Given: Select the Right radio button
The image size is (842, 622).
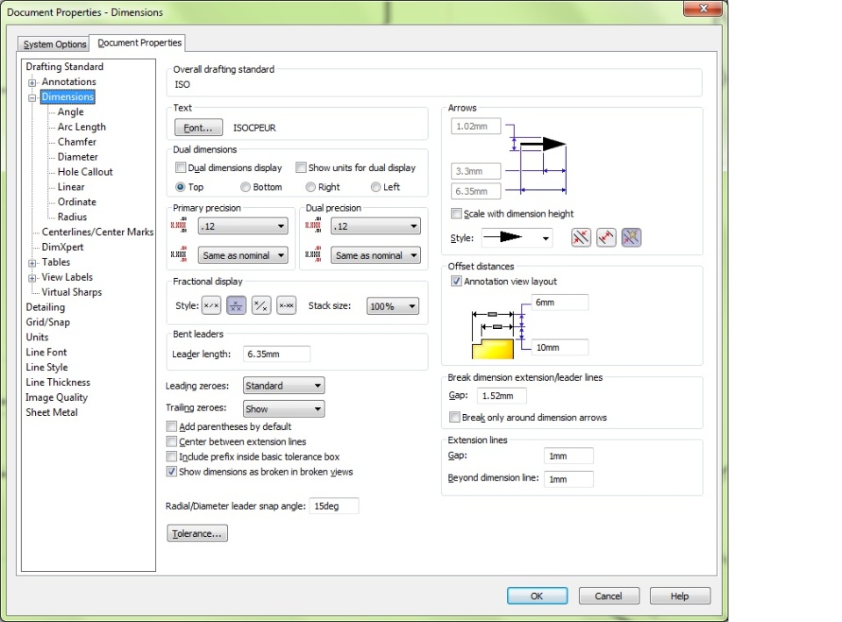Looking at the screenshot, I should (x=310, y=187).
